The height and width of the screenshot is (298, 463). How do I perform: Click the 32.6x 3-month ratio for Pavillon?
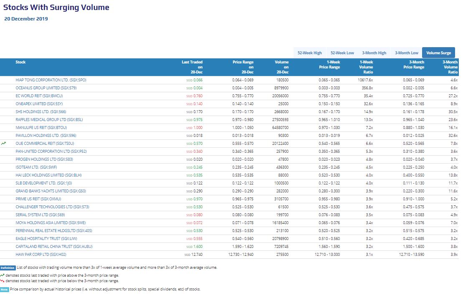point(453,136)
